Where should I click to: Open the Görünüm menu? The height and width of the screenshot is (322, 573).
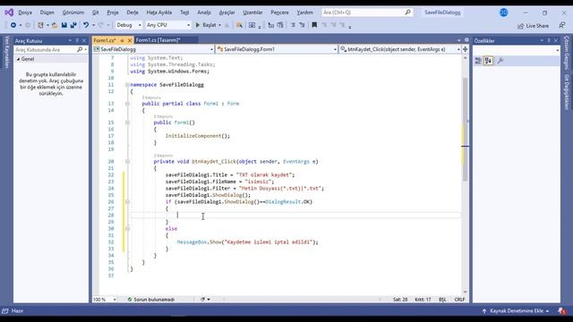[x=73, y=13]
